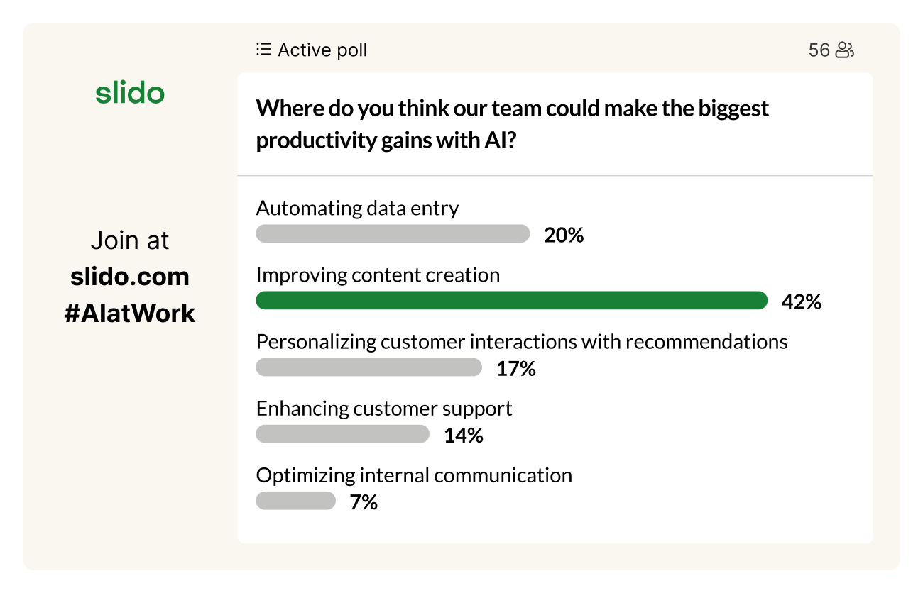
Task: Pick 'Personalizing customer interactions with recommendations' option
Action: point(522,342)
